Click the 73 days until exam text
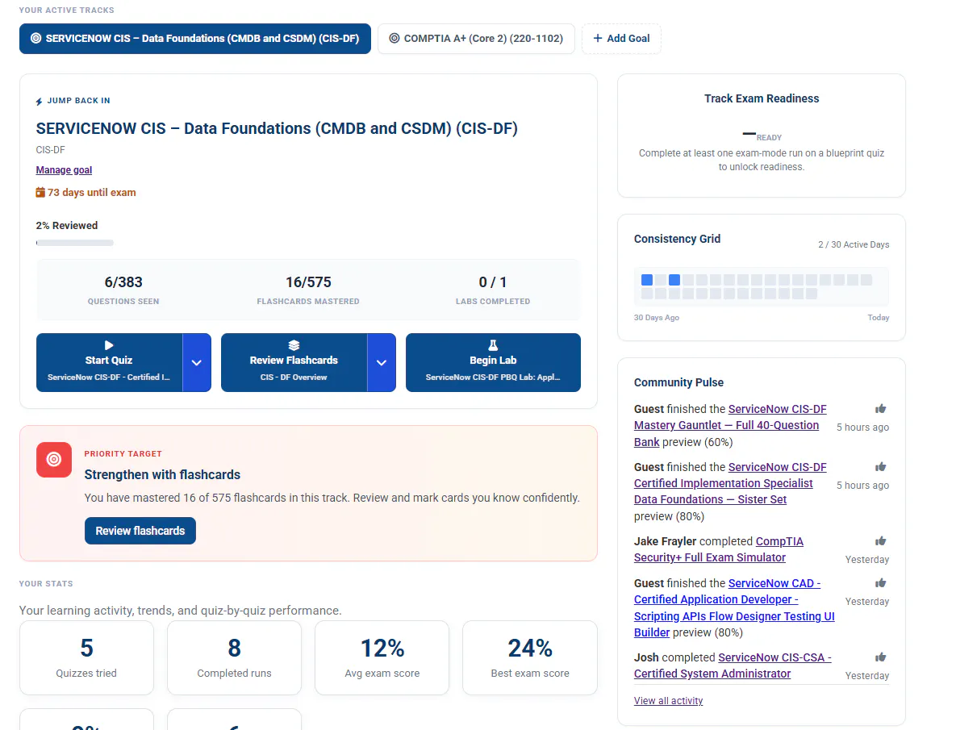This screenshot has height=730, width=956. click(x=91, y=193)
